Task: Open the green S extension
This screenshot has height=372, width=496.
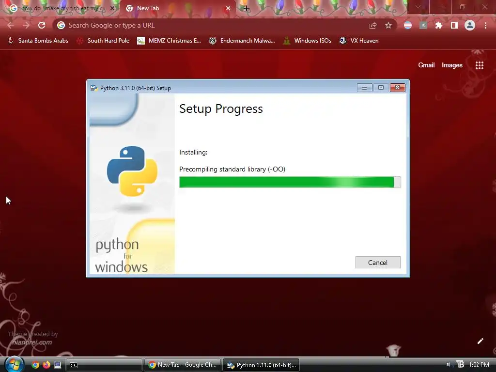Action: tap(423, 25)
